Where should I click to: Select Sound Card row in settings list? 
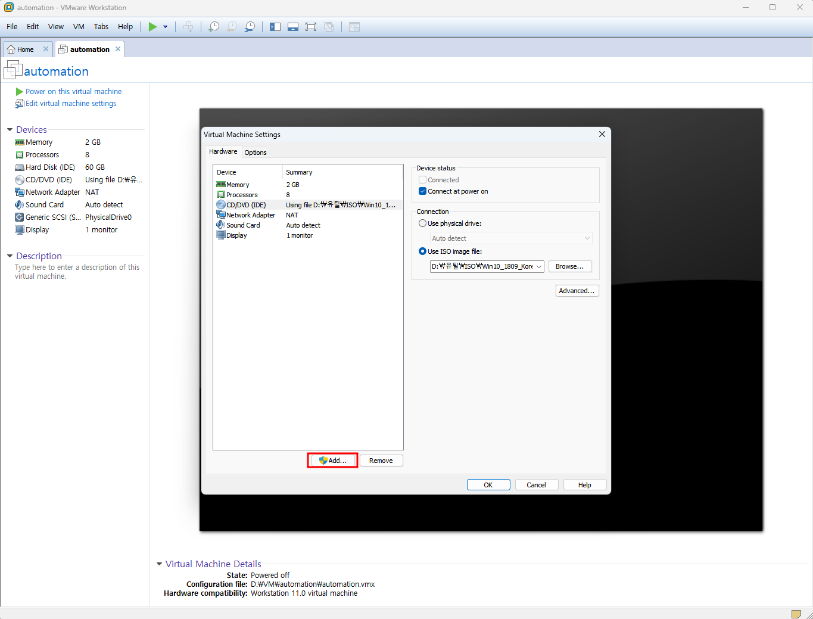point(308,225)
